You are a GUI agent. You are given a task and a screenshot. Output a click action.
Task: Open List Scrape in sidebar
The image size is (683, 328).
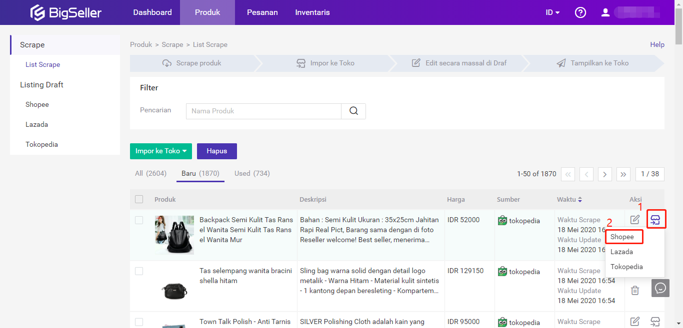click(43, 64)
